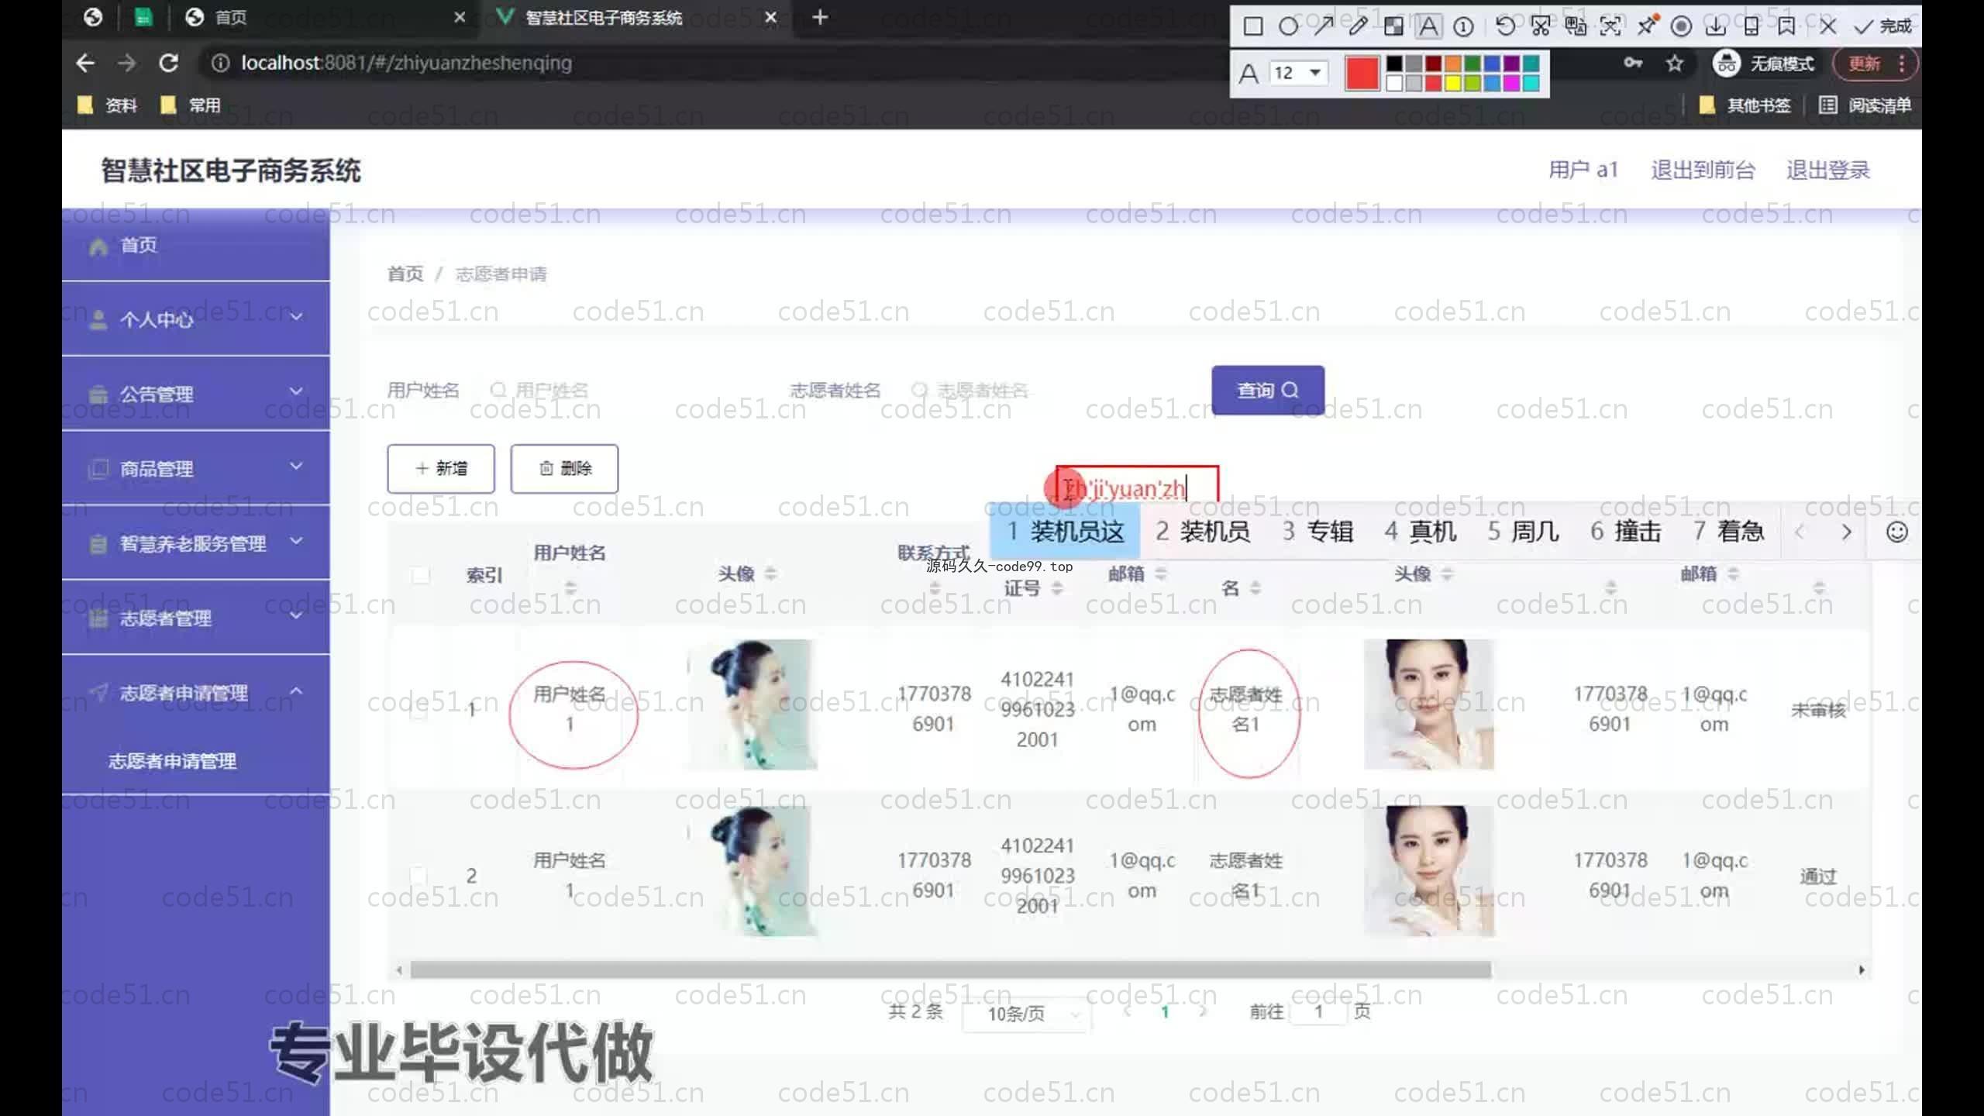
Task: Pick IME candidate 5 周几
Action: (1524, 532)
